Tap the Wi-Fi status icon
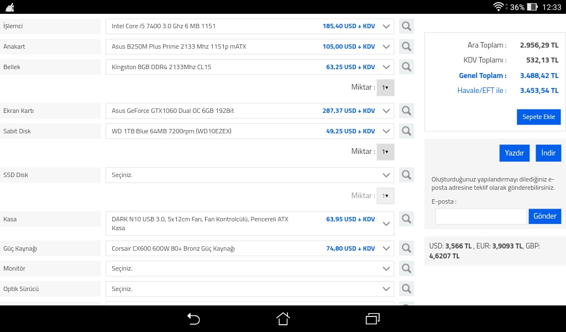 pyautogui.click(x=498, y=7)
